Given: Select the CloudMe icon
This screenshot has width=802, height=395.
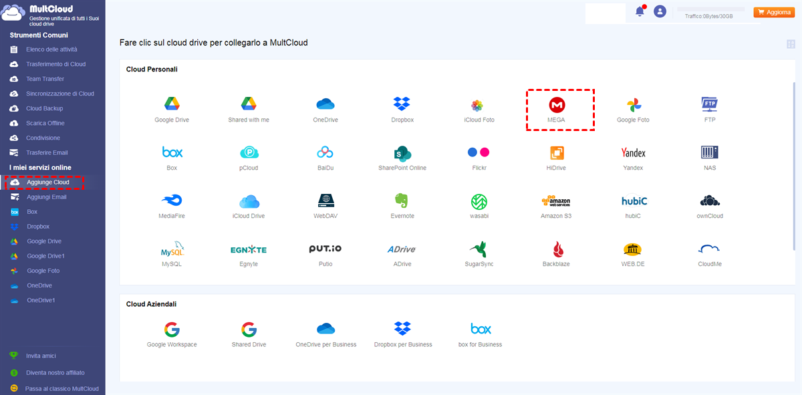Looking at the screenshot, I should (710, 249).
